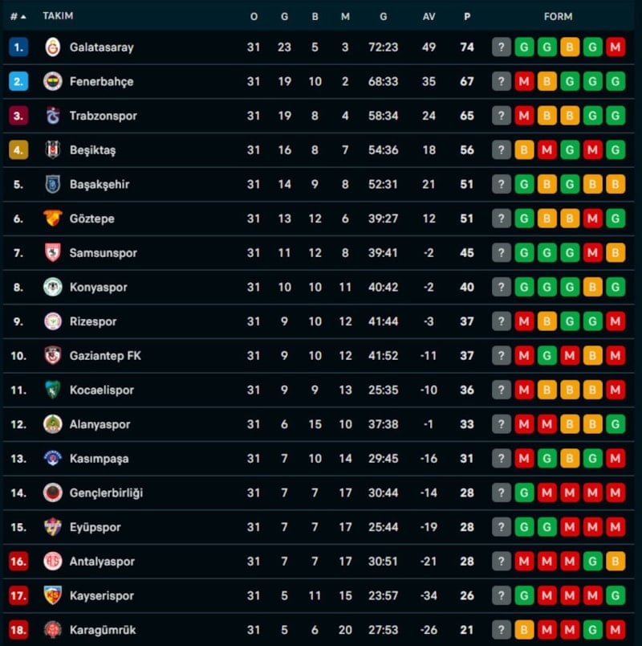Open Kayserispor via its logo icon
This screenshot has width=642, height=646.
pos(53,595)
